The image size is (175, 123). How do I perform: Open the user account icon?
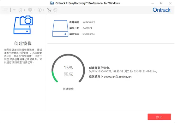55,10
